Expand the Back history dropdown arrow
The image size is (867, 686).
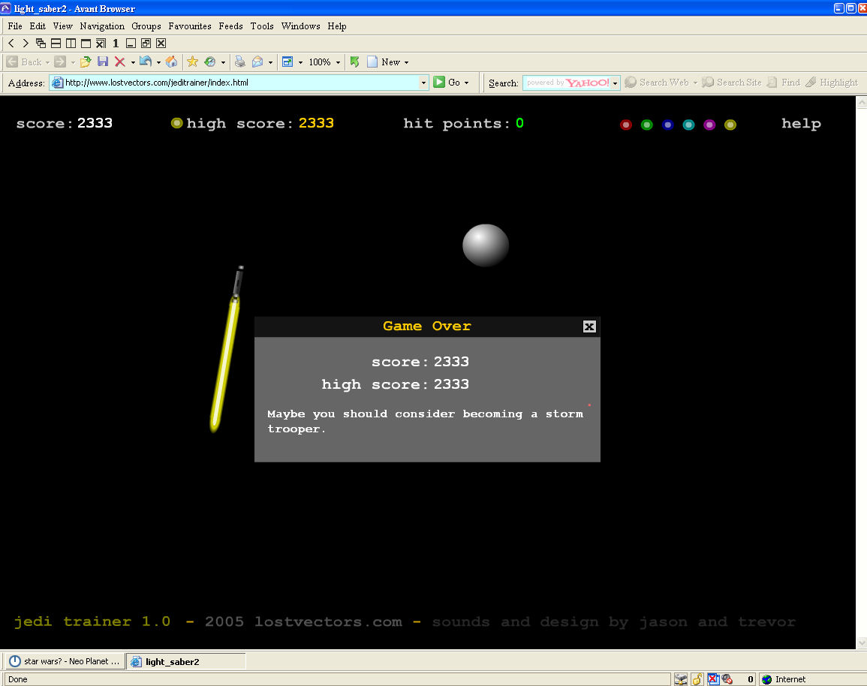[47, 62]
